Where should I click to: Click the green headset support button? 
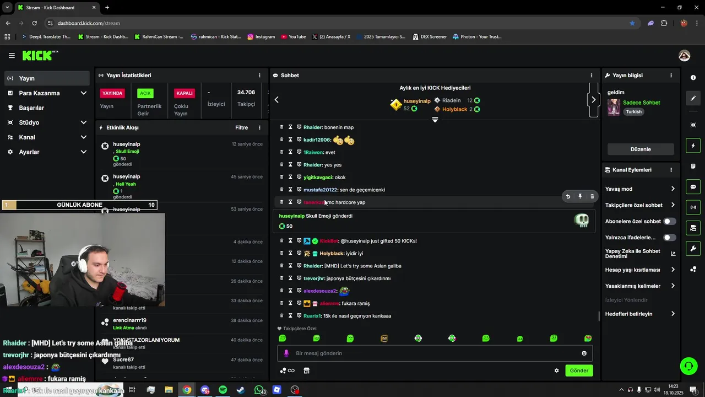[688, 366]
